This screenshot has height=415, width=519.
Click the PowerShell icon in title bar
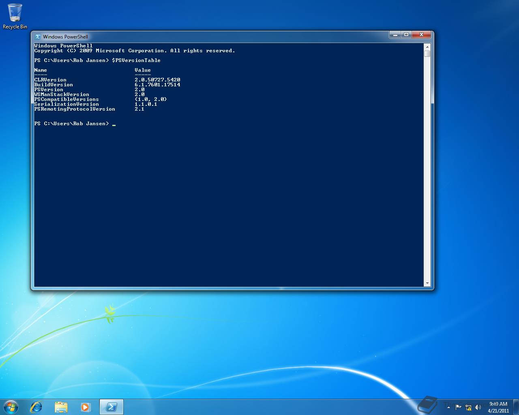coord(38,36)
